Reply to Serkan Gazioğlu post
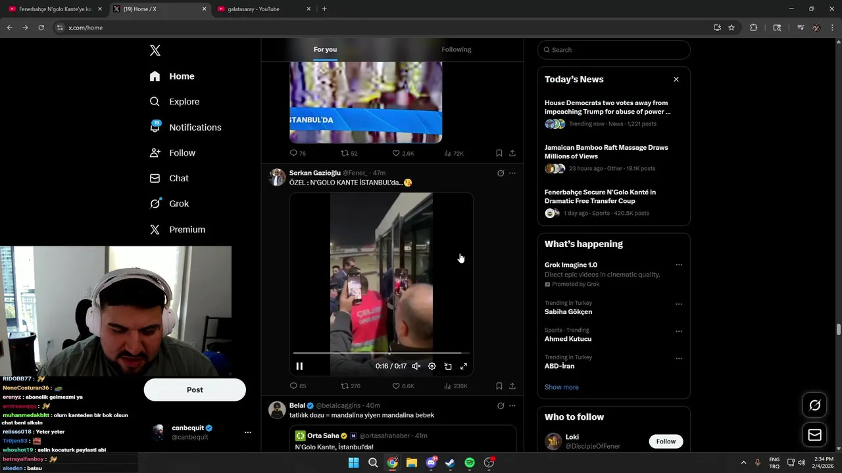Screen dimensions: 842x473 [x=298, y=386]
